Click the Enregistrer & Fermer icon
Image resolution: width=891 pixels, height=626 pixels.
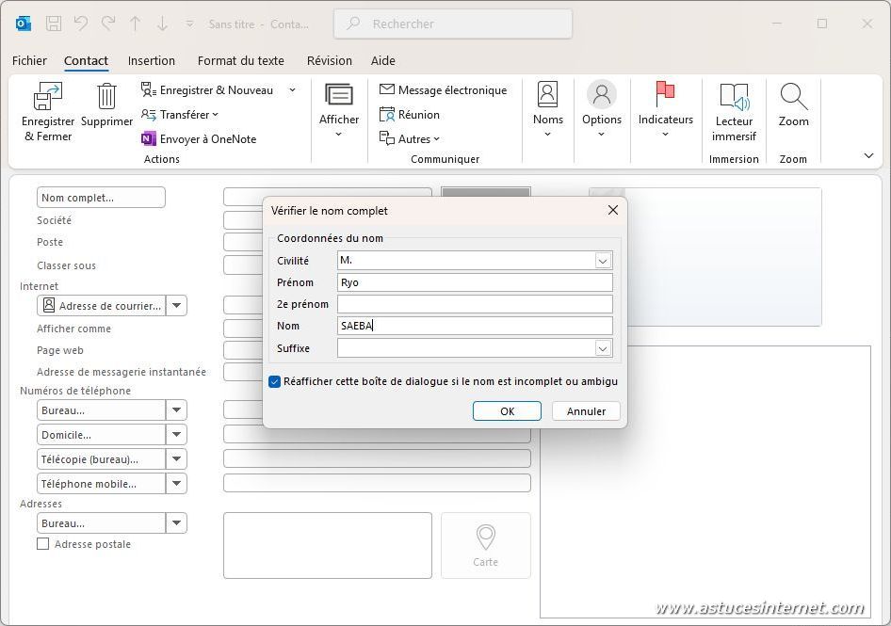click(47, 97)
